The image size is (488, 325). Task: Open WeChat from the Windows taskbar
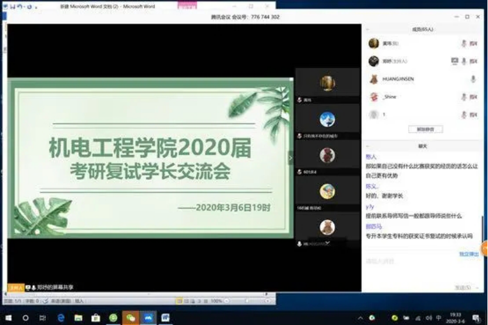click(130, 317)
